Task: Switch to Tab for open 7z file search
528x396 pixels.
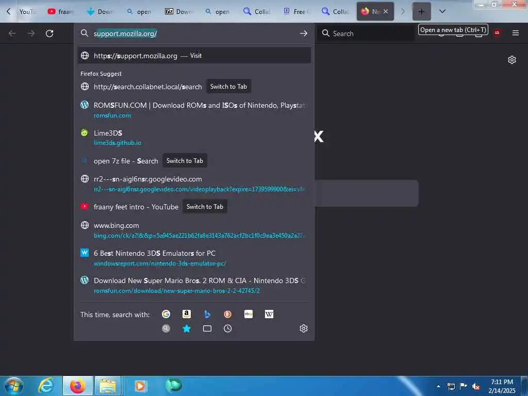Action: click(185, 161)
